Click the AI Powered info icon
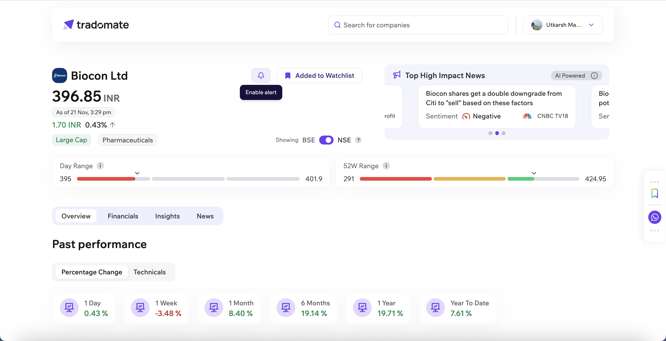The image size is (666, 341). pos(595,75)
